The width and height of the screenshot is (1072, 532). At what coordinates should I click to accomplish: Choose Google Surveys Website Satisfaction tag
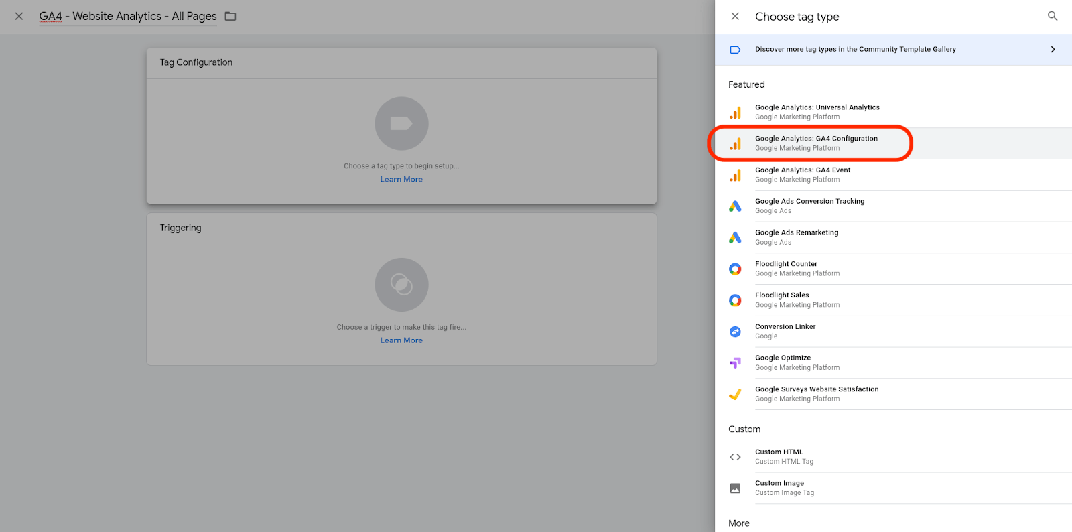[893, 395]
